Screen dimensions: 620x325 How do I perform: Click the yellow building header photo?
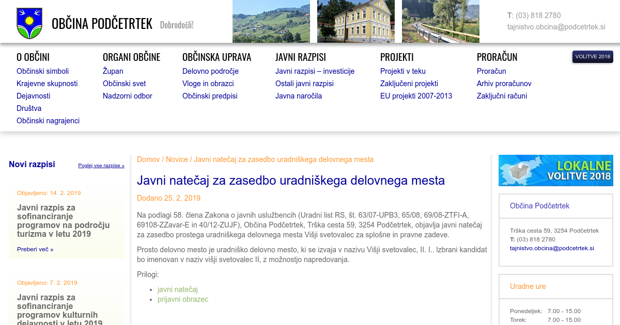point(355,21)
